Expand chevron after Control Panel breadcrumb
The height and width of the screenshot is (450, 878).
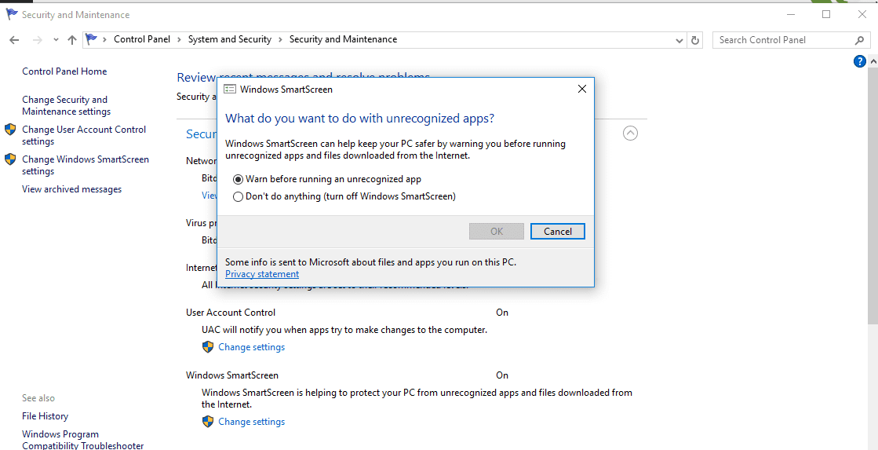pos(179,40)
